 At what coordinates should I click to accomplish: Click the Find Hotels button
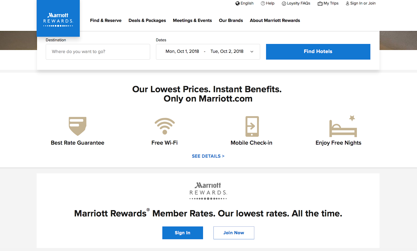318,52
